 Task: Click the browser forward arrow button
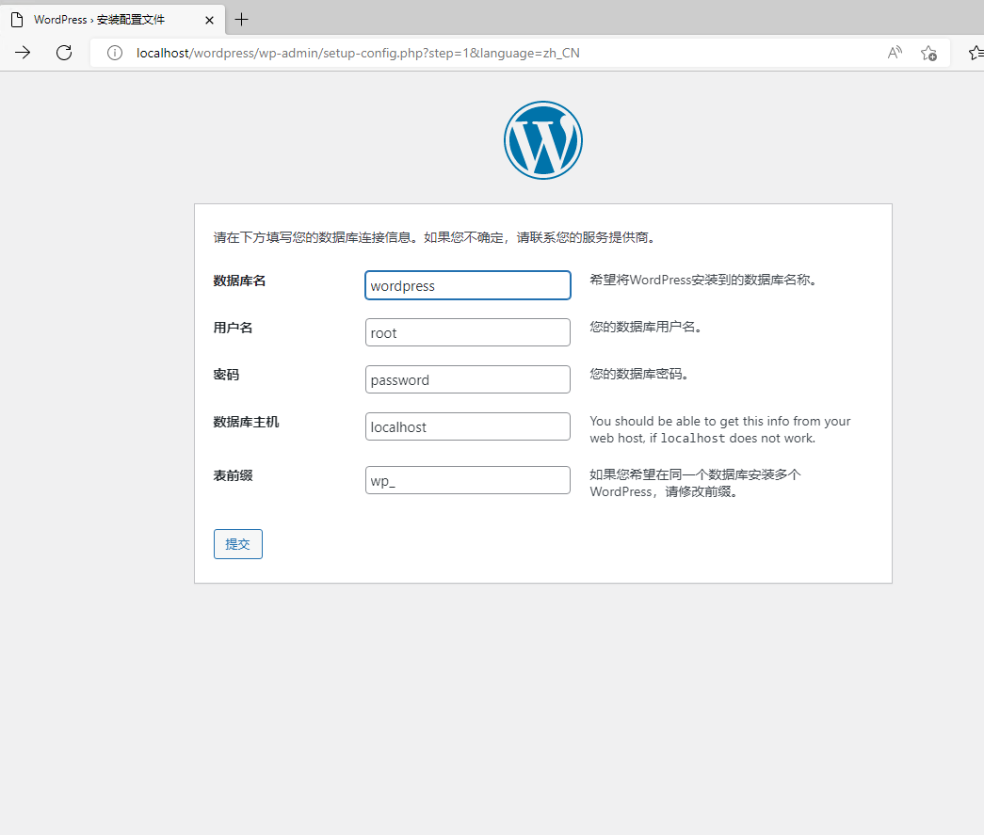[x=23, y=53]
